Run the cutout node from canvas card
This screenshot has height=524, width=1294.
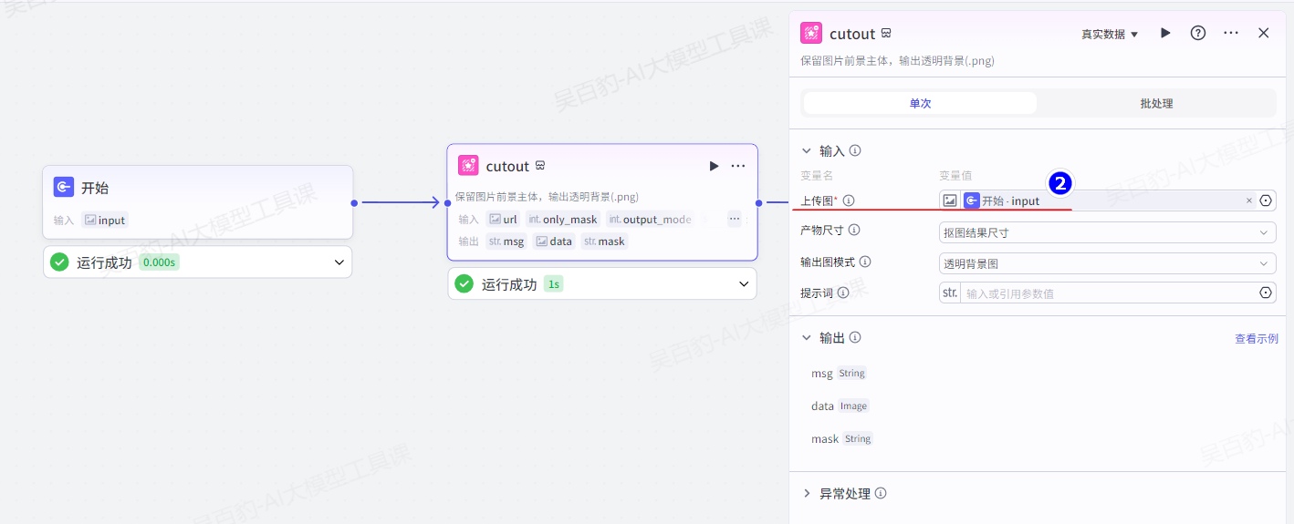[x=714, y=166]
